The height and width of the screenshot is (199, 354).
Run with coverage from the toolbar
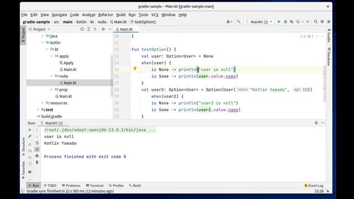pos(291,22)
